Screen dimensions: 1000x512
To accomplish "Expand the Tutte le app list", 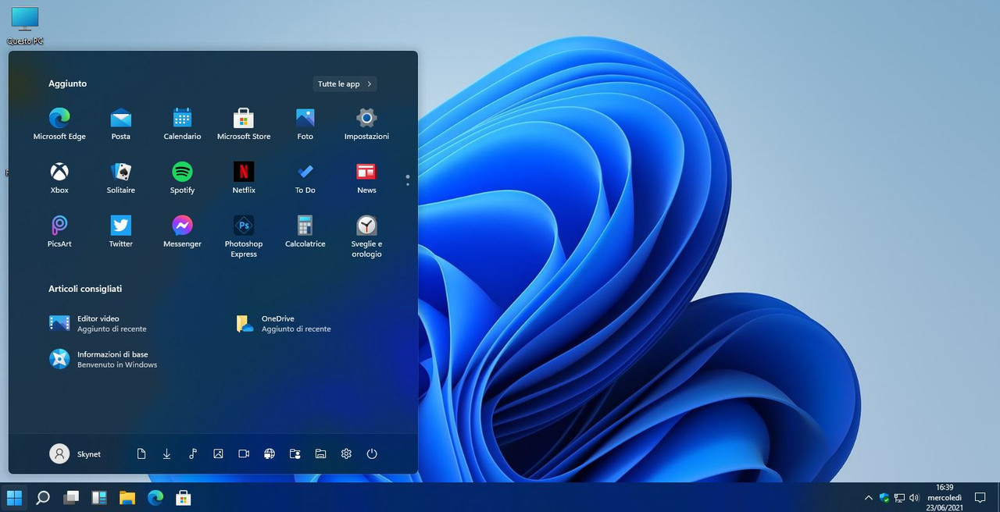I will point(345,84).
